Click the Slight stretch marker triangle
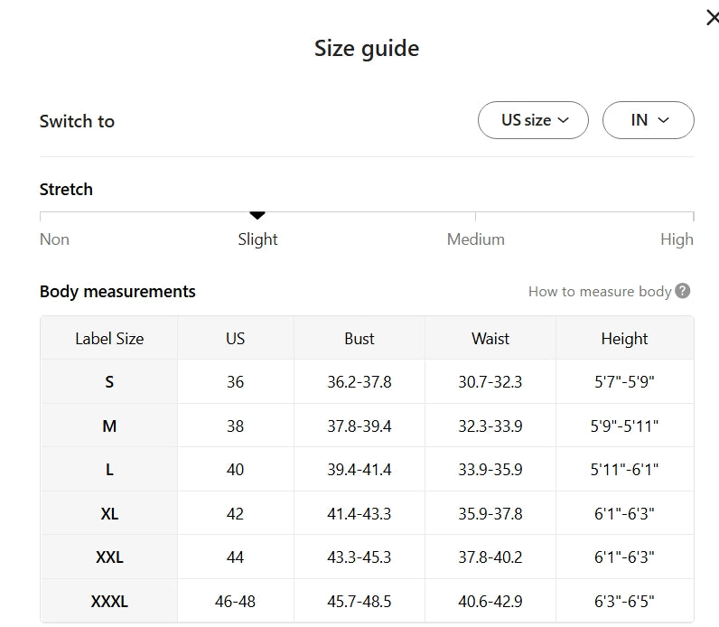Image resolution: width=719 pixels, height=627 pixels. tap(257, 215)
